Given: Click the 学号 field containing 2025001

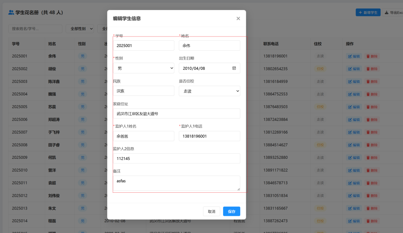Looking at the screenshot, I should click(x=143, y=45).
